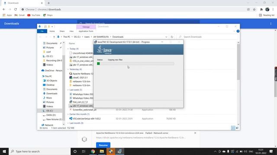Image resolution: width=277 pixels, height=155 pixels.
Task: Select New Volume (E:) drive
Action: coord(52,119)
